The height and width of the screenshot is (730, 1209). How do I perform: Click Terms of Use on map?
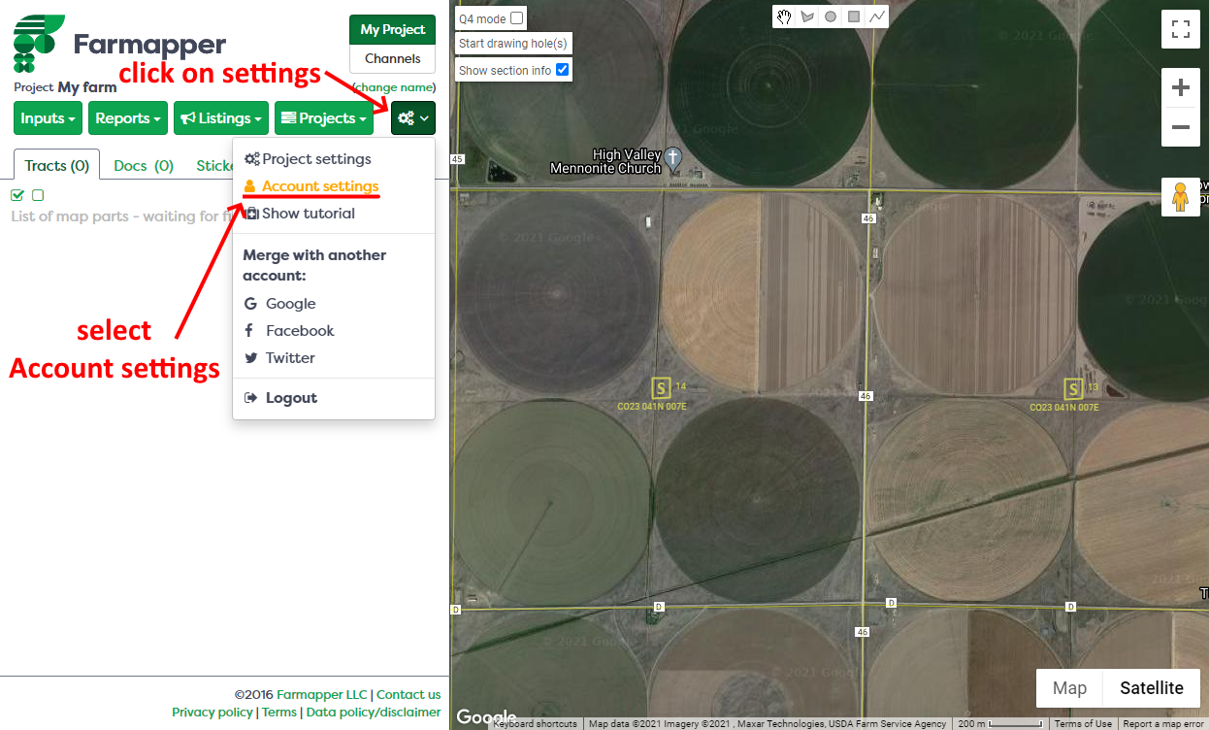1084,724
